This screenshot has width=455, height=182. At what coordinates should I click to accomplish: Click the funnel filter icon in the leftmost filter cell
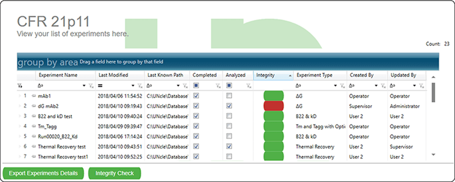coord(19,85)
